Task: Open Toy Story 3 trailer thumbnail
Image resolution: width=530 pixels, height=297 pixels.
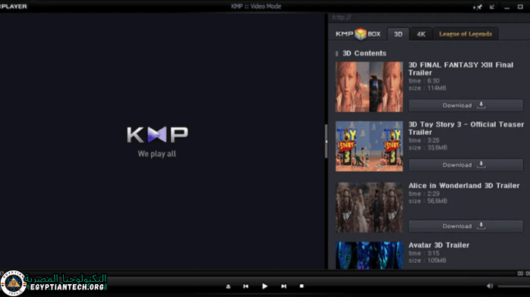Action: (369, 146)
